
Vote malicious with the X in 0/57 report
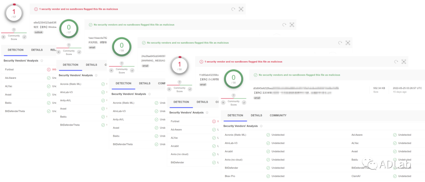[59, 52]
